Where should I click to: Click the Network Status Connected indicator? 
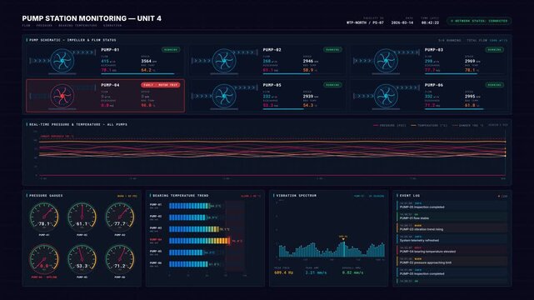[479, 21]
